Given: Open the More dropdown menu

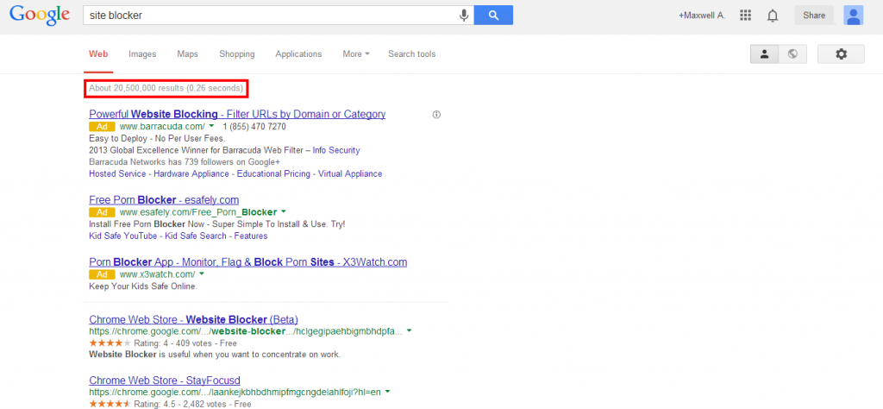Looking at the screenshot, I should click(356, 54).
